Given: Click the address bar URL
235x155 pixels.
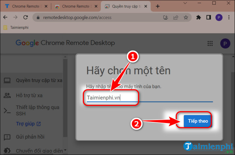Looking at the screenshot, I should pyautogui.click(x=77, y=17).
